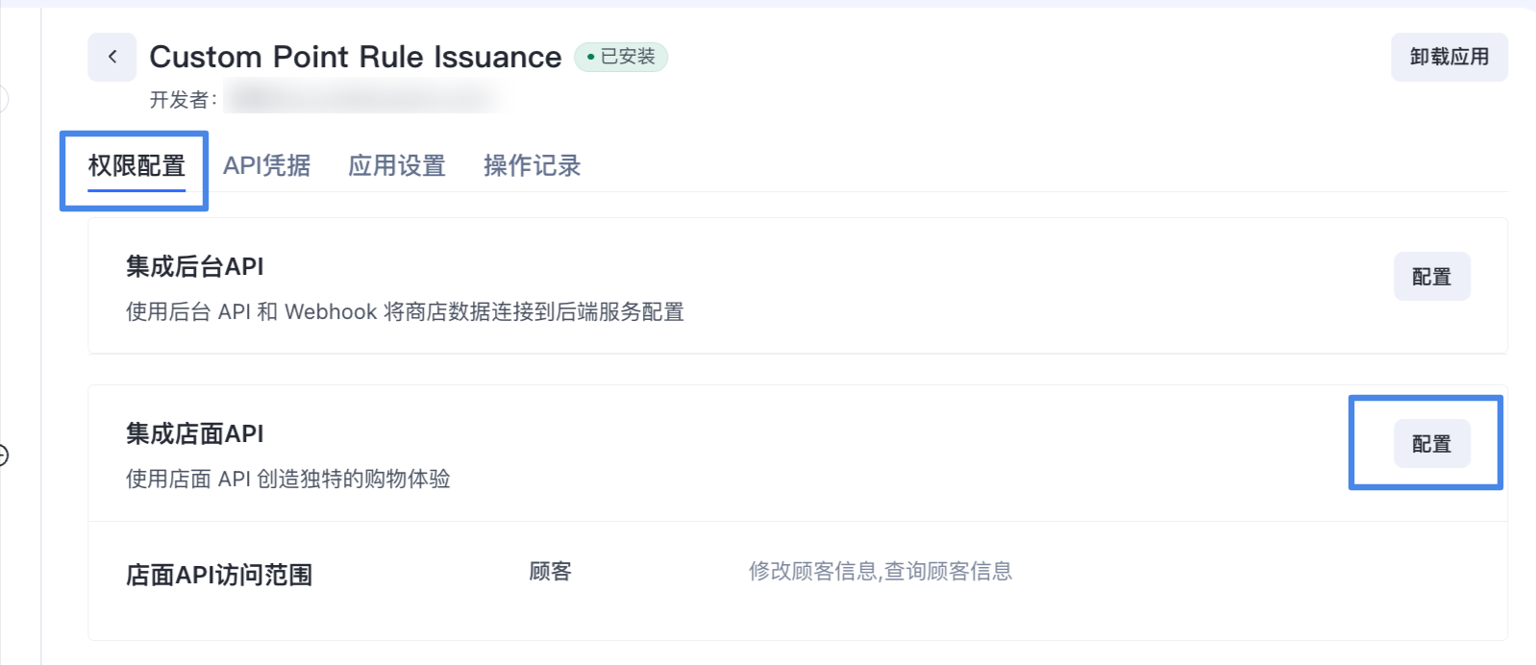1536x665 pixels.
Task: Click the back arrow button
Action: (x=112, y=57)
